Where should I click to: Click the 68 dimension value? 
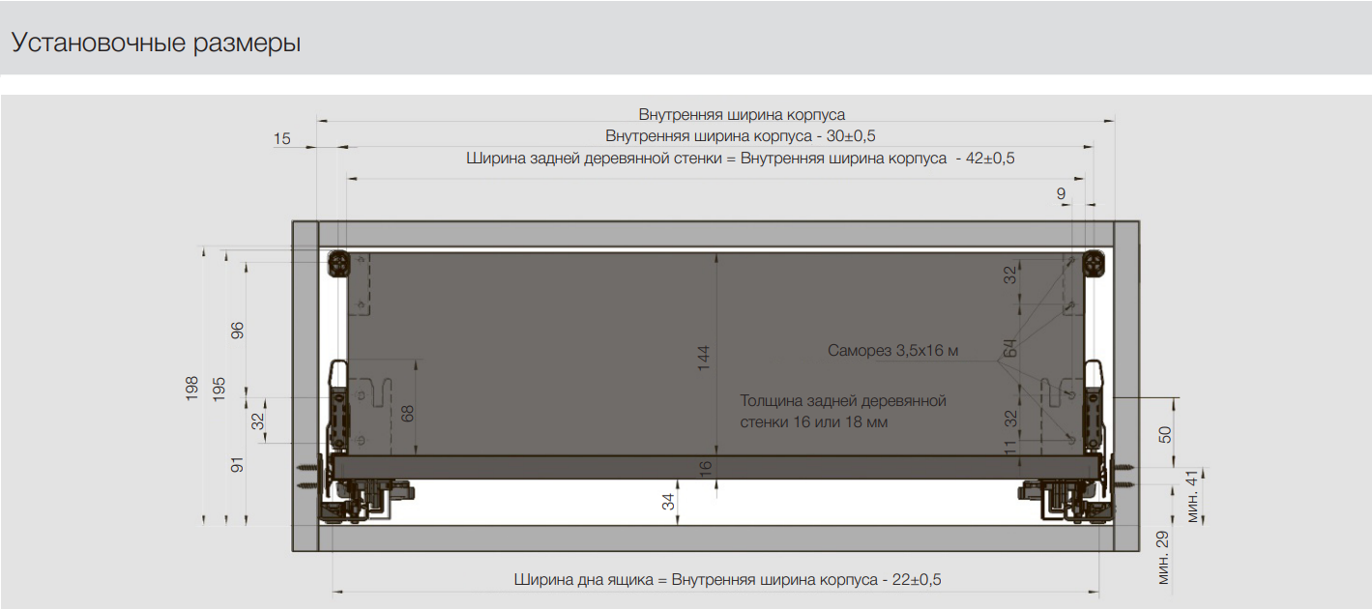(x=407, y=413)
